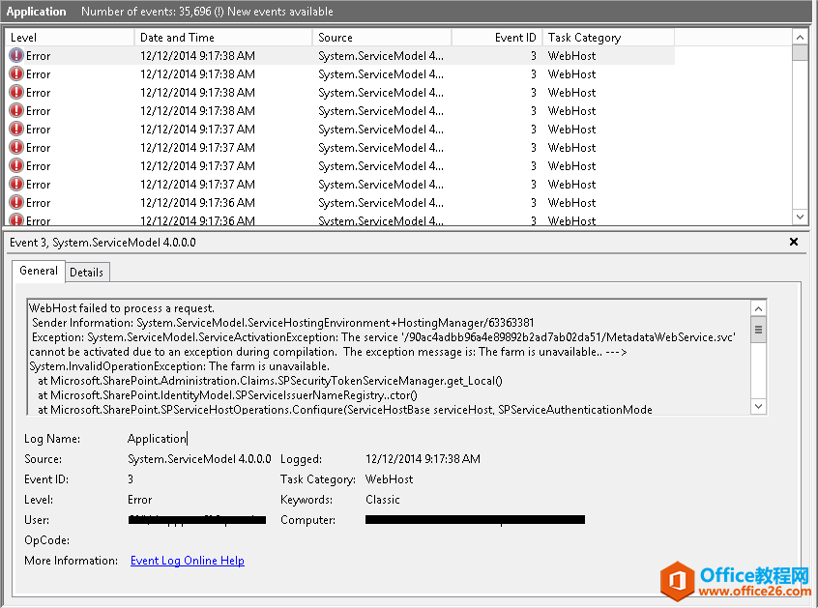
Task: Click the event list scroll down arrow
Action: click(x=800, y=216)
